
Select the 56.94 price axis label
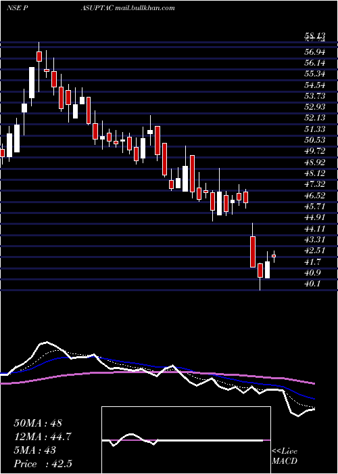[x=314, y=52]
